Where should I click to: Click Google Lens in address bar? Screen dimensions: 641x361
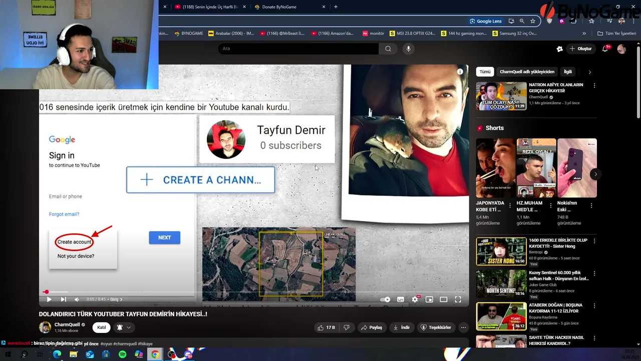[x=485, y=21]
